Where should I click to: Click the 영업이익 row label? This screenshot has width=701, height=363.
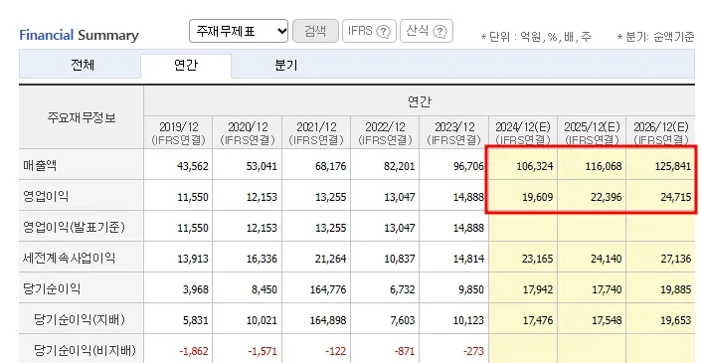tap(46, 197)
